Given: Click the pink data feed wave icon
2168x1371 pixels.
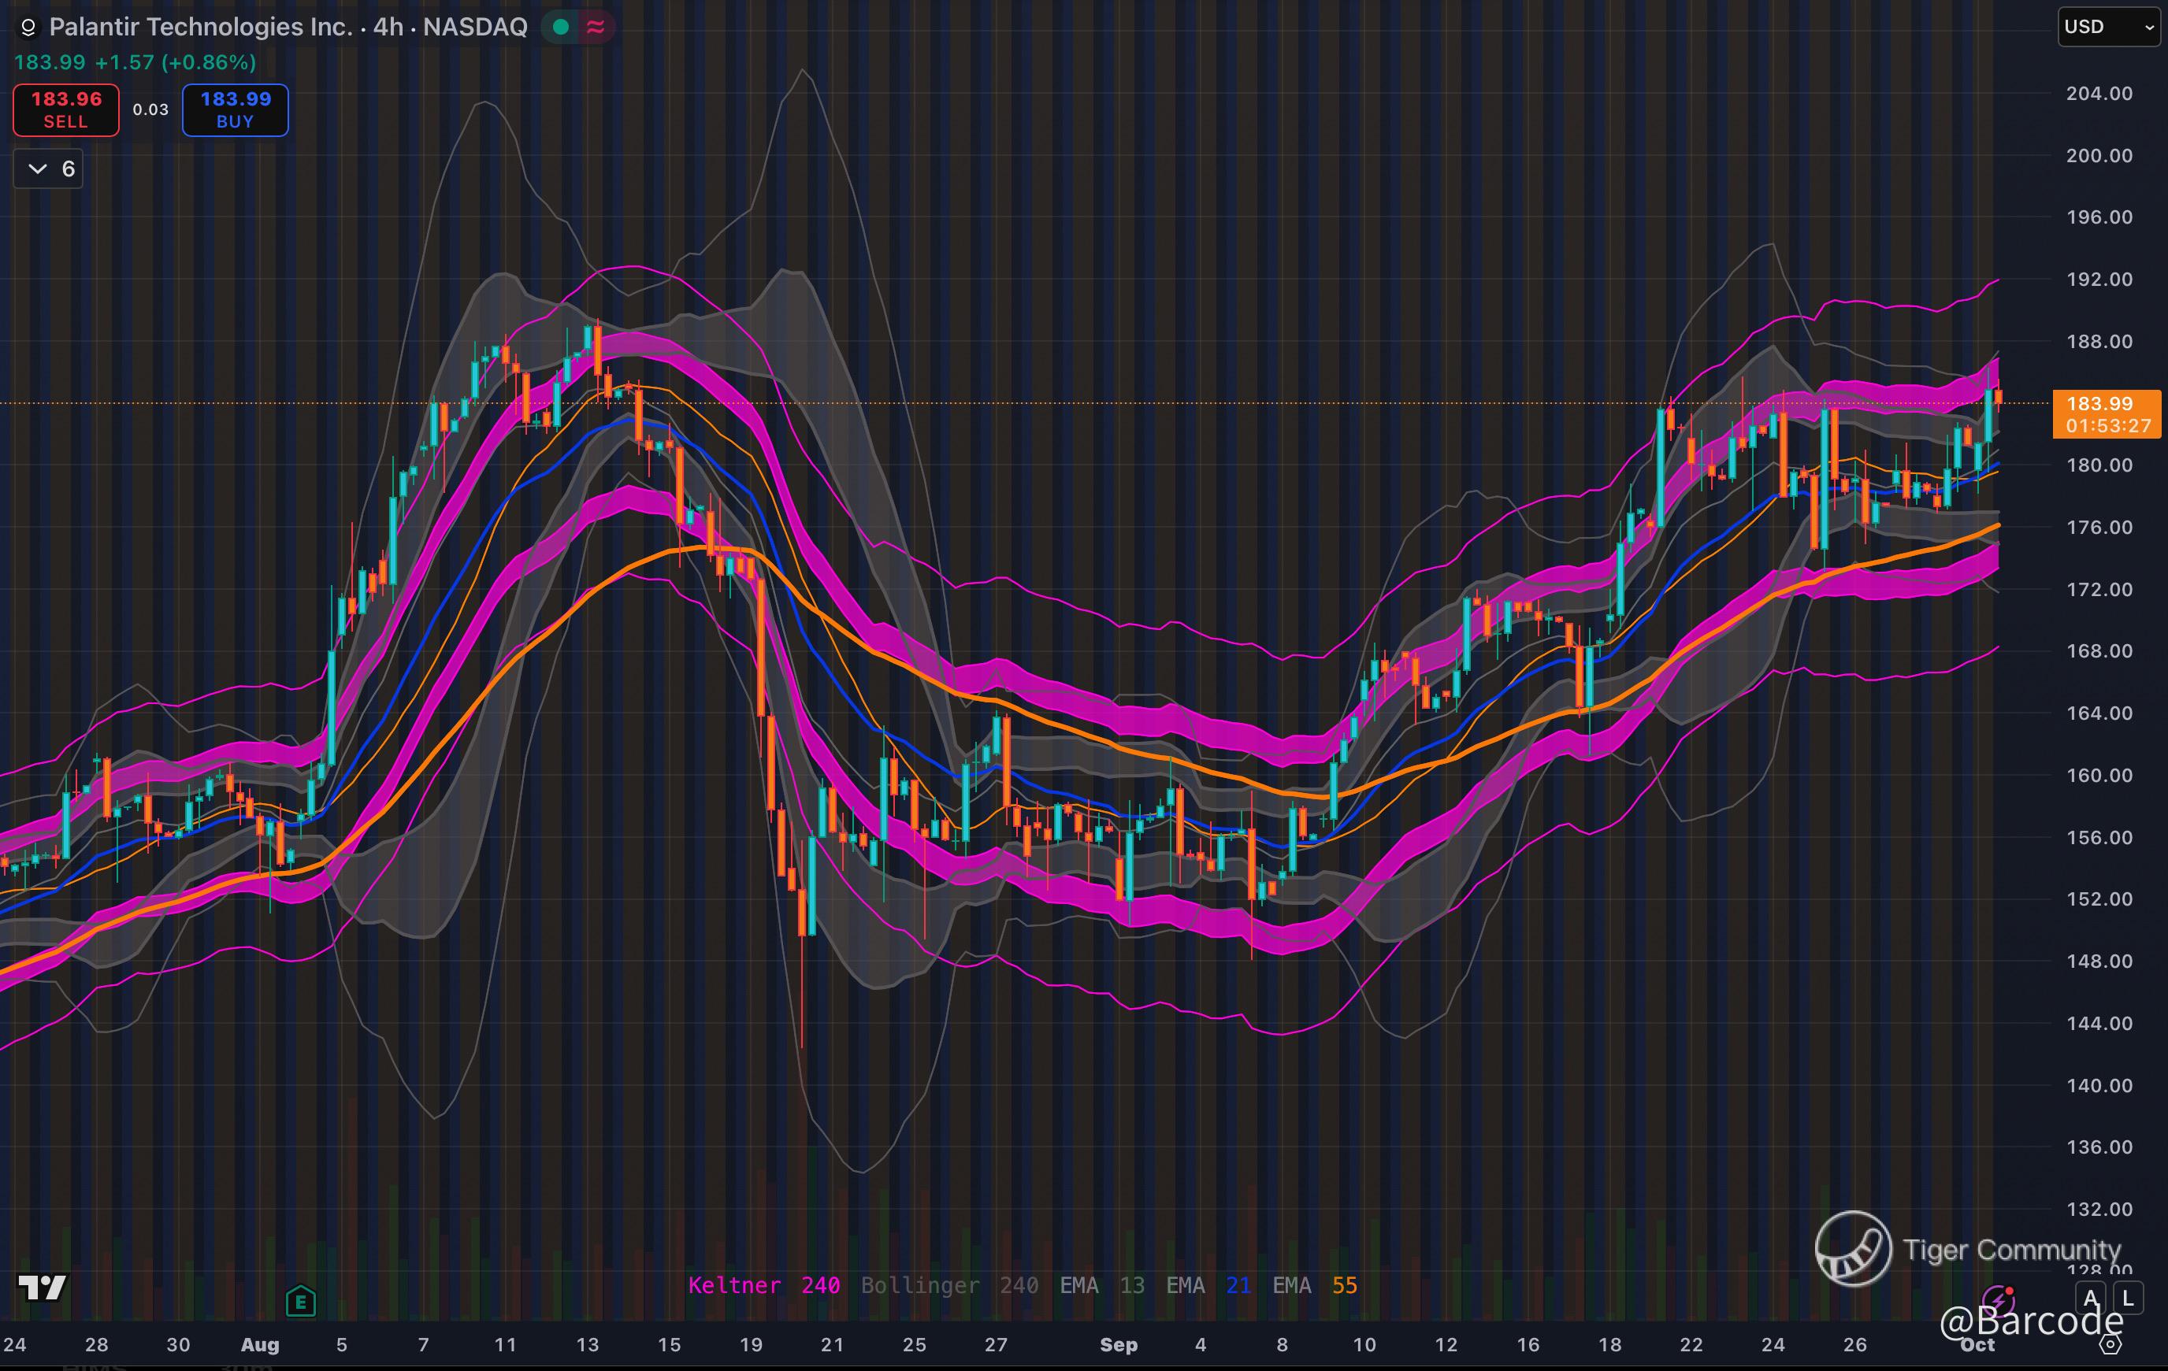Looking at the screenshot, I should coord(595,27).
